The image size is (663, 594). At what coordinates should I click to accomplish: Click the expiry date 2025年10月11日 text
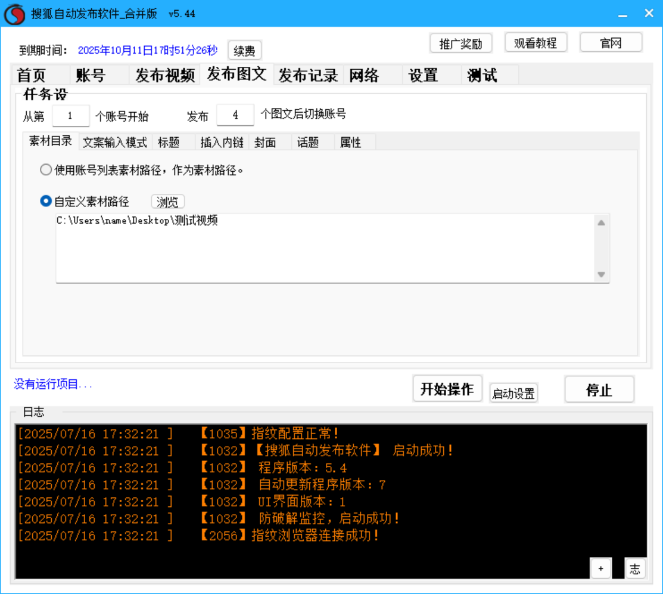click(148, 50)
